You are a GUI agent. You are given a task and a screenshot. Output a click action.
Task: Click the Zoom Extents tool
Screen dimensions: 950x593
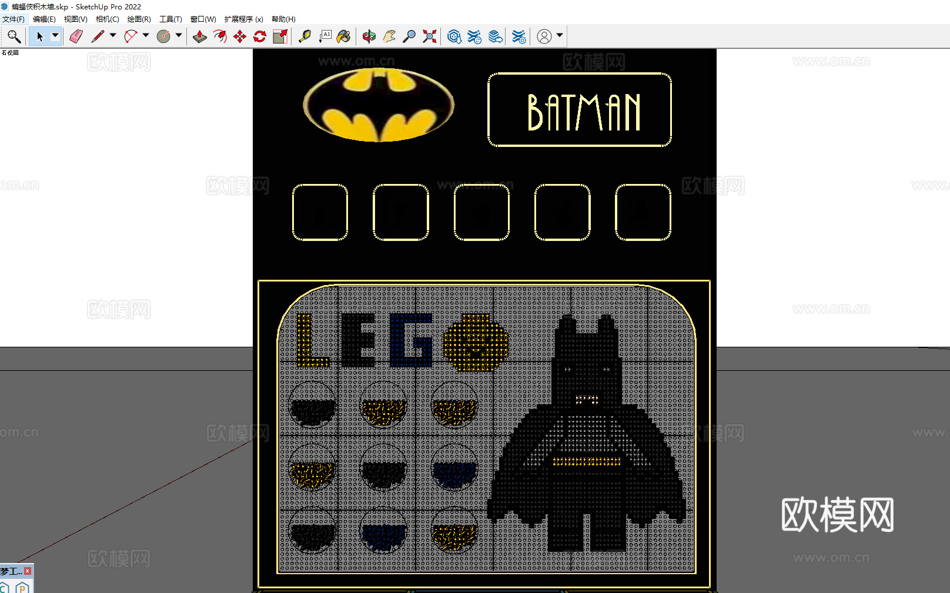coord(430,36)
